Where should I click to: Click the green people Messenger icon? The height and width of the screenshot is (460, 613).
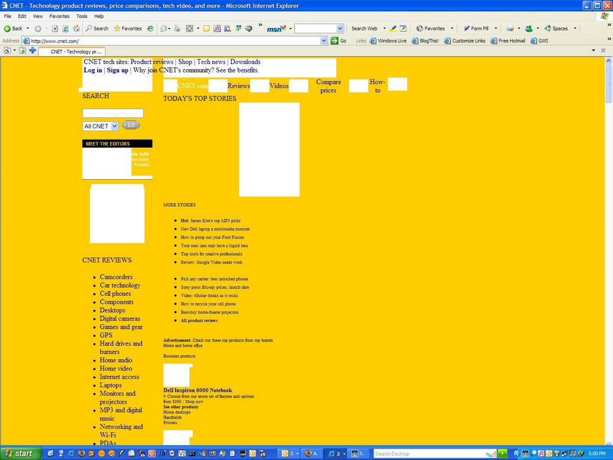click(529, 29)
